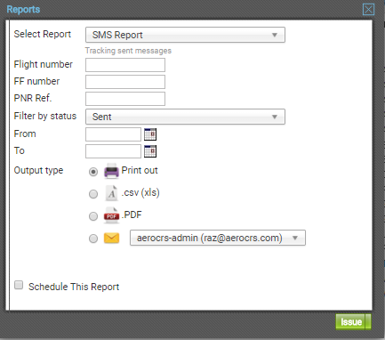385x340 pixels.
Task: Select the .csv (xls) radio button
Action: click(x=93, y=194)
